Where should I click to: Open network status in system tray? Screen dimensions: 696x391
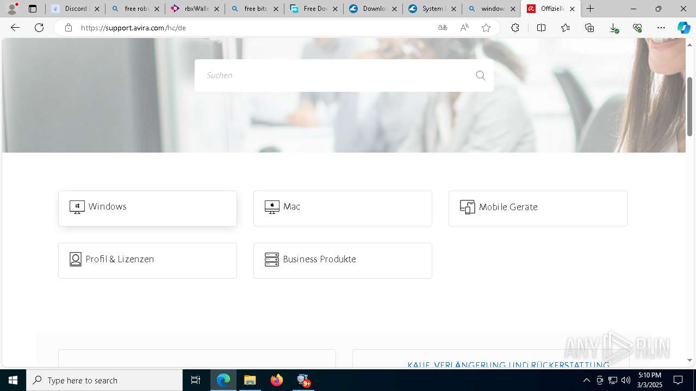pos(613,380)
